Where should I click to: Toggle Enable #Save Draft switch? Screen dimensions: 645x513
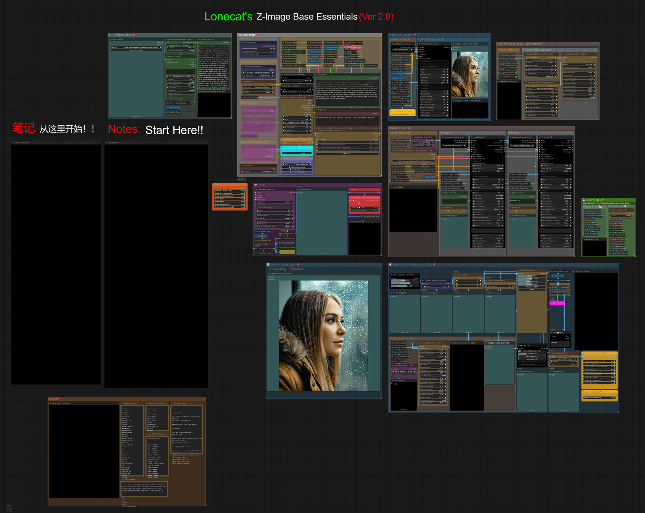click(244, 204)
